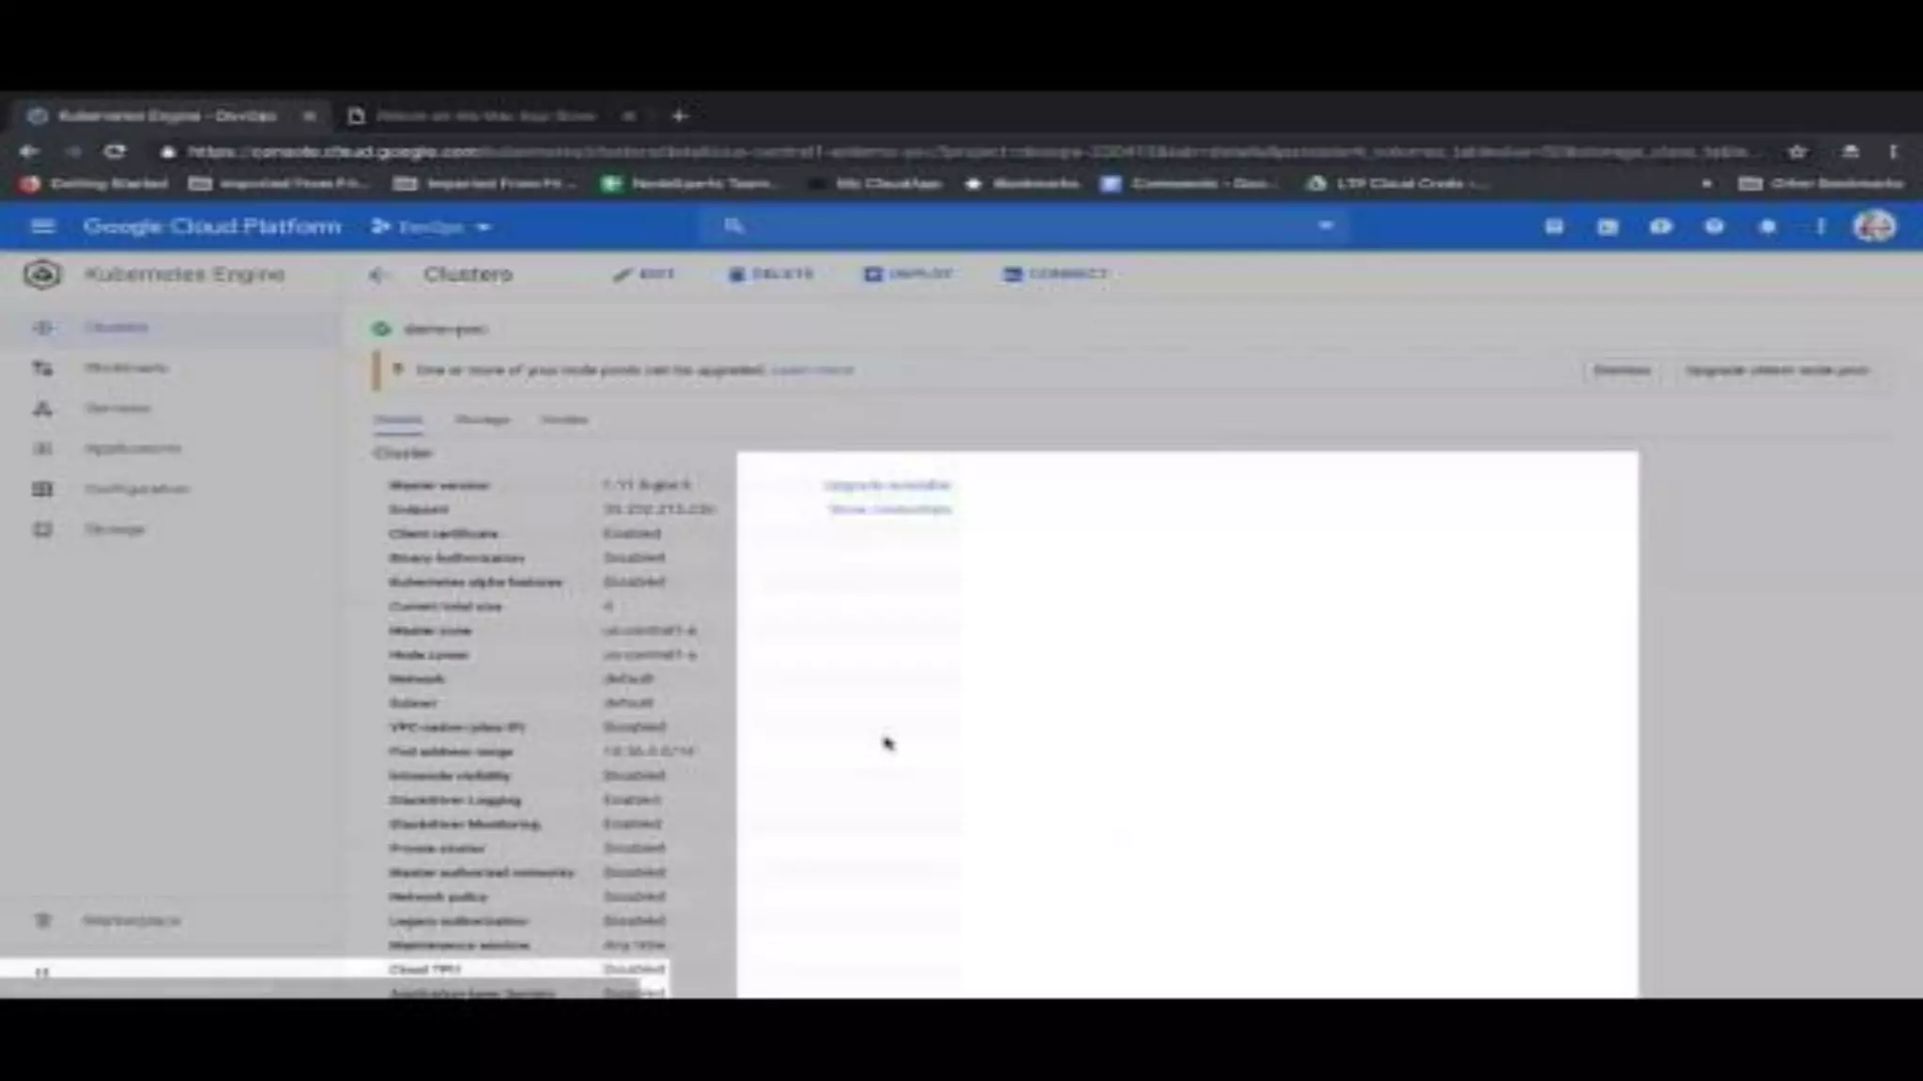This screenshot has height=1081, width=1923.
Task: Expand the search bar dropdown arrow
Action: point(1326,226)
